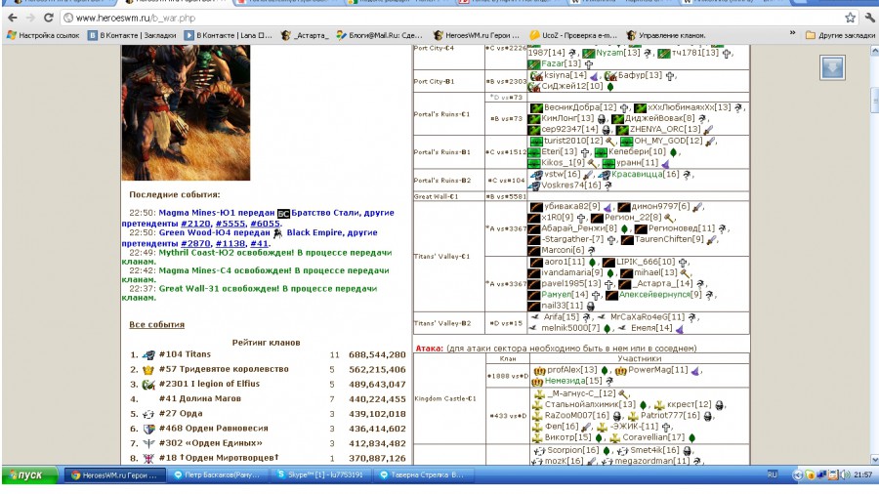Open clan #468 Орден Равновесия
879x494 pixels.
213,428
